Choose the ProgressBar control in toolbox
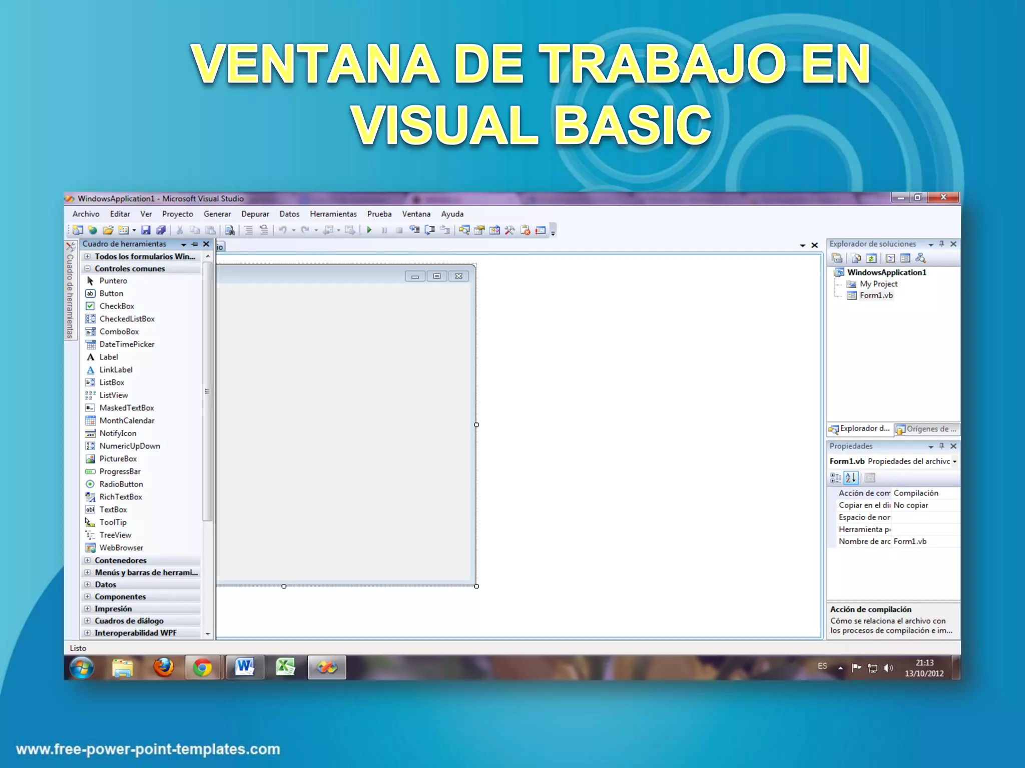This screenshot has width=1025, height=768. pos(120,471)
